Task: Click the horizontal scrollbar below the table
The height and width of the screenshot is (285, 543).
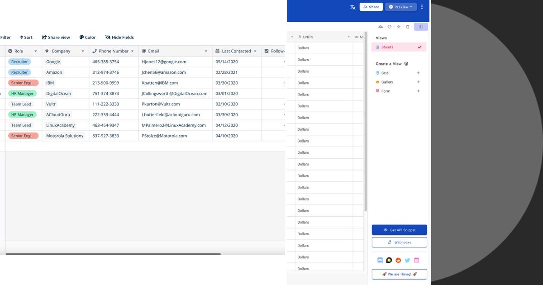Action: pyautogui.click(x=113, y=254)
